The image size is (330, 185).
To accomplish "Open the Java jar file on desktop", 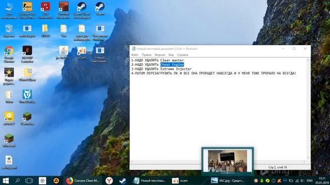I will coord(63,53).
